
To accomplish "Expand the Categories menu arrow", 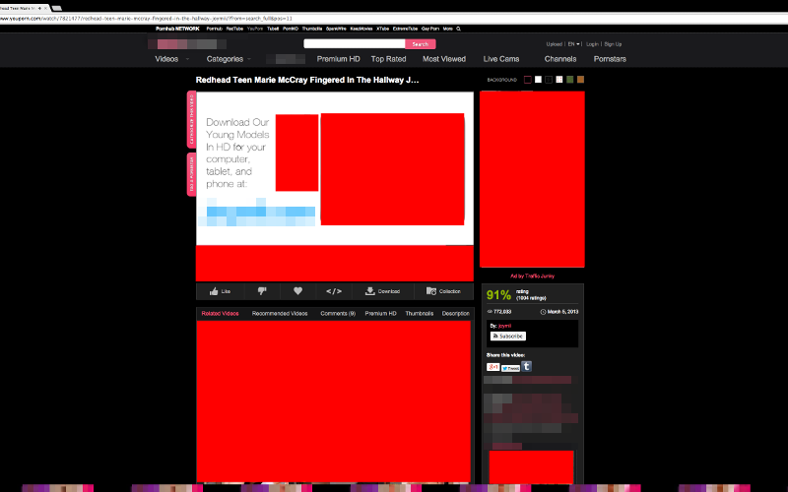I will (249, 59).
